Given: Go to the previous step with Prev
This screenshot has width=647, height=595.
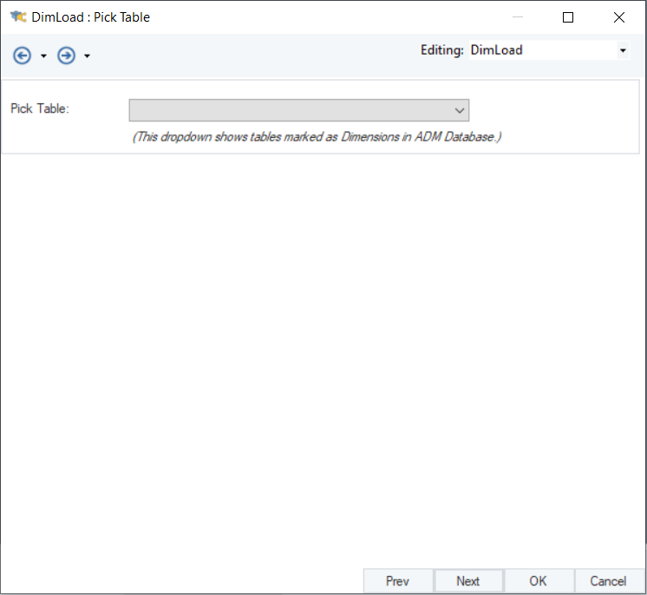Looking at the screenshot, I should pyautogui.click(x=397, y=581).
